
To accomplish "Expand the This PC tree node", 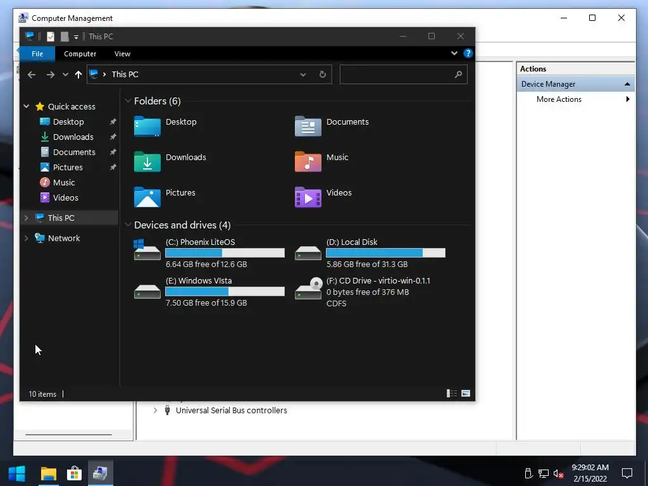I will tap(27, 218).
